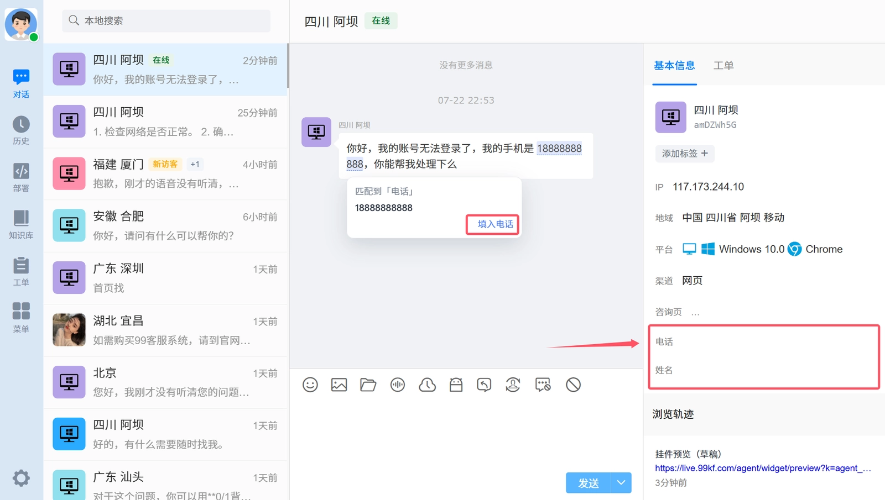885x500 pixels.
Task: Open the live.99kf.com widget preview link
Action: tap(763, 468)
